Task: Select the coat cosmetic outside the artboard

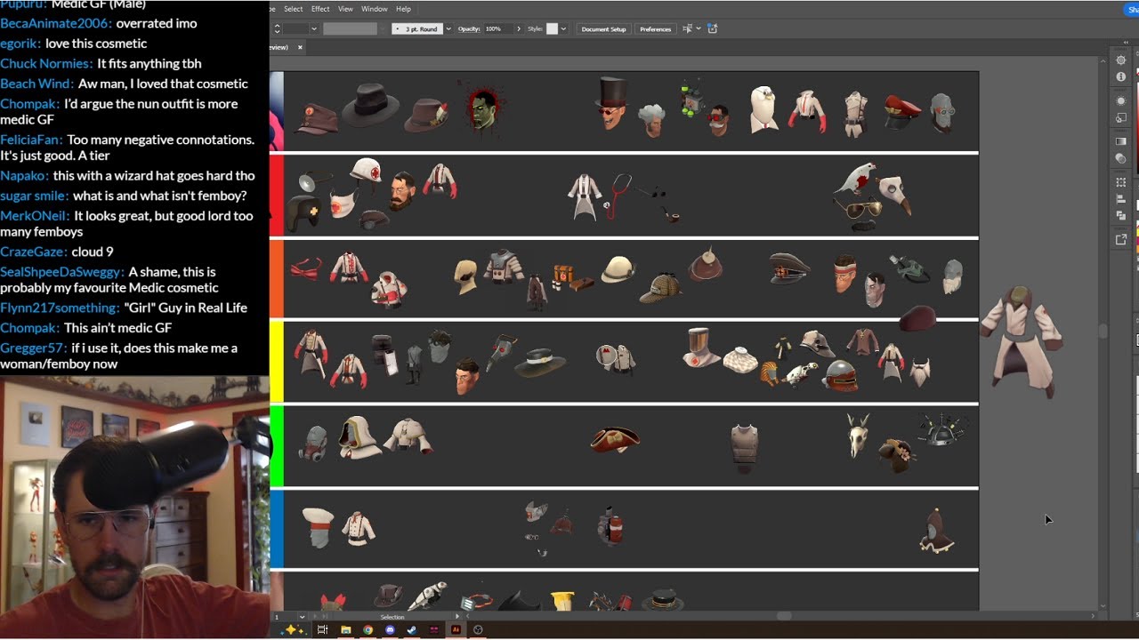Action: click(x=1022, y=340)
